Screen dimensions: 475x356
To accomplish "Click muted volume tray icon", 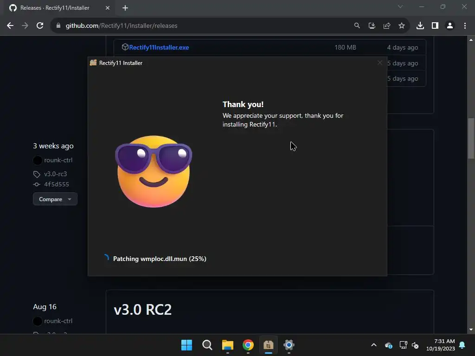I will tap(415, 345).
